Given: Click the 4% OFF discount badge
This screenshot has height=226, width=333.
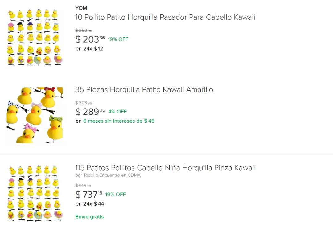Looking at the screenshot, I should click(117, 112).
